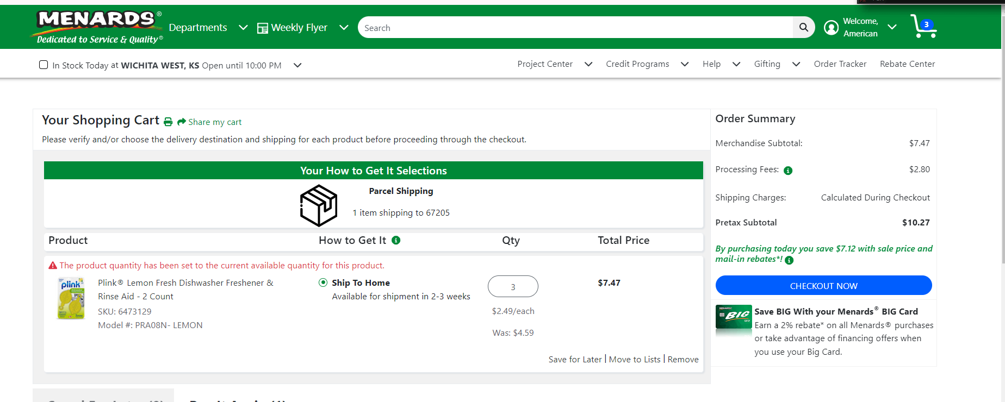Click the Calculated During Checkout text
This screenshot has width=1005, height=402.
(x=875, y=198)
